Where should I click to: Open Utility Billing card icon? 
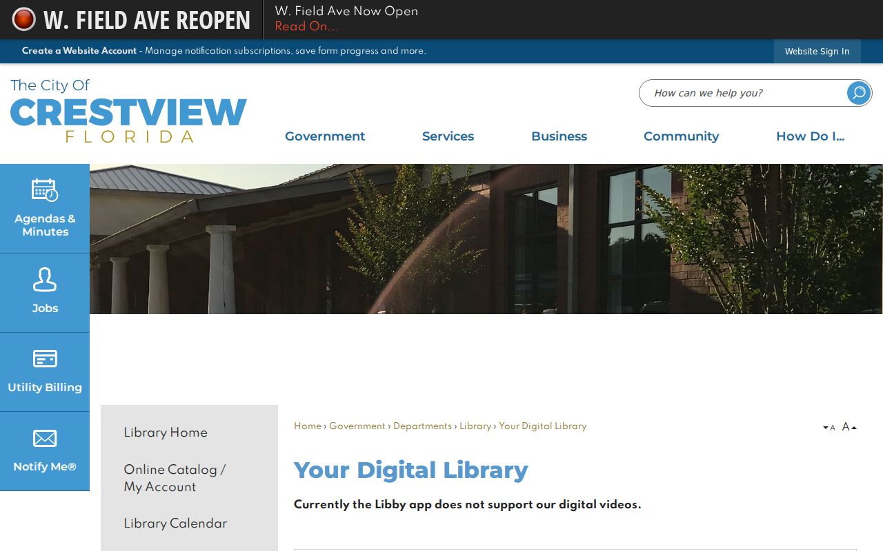coord(45,359)
